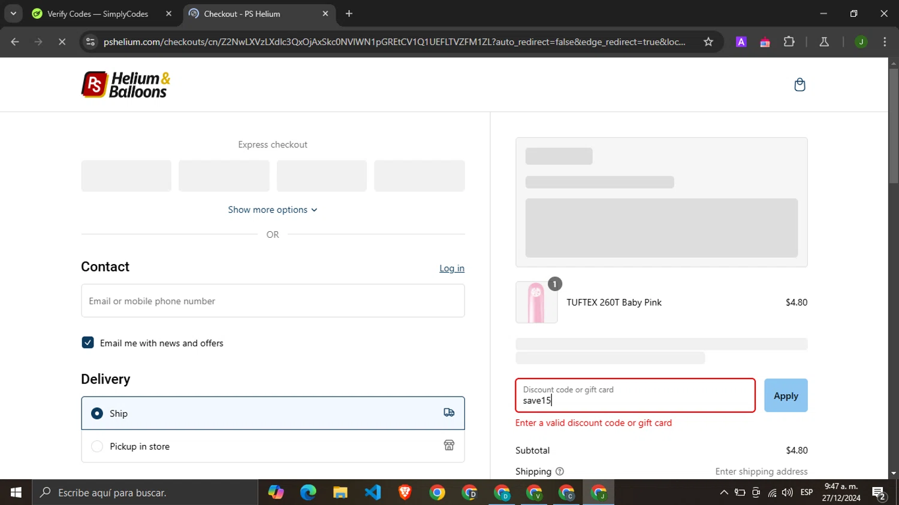This screenshot has width=899, height=505.
Task: Expand Show more options for express checkout
Action: pyautogui.click(x=273, y=210)
